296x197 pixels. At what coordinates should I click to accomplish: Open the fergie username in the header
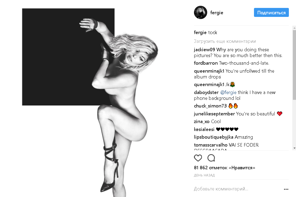coord(217,13)
